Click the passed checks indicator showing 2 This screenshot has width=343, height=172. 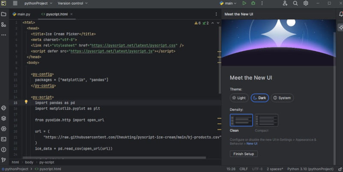point(206,23)
